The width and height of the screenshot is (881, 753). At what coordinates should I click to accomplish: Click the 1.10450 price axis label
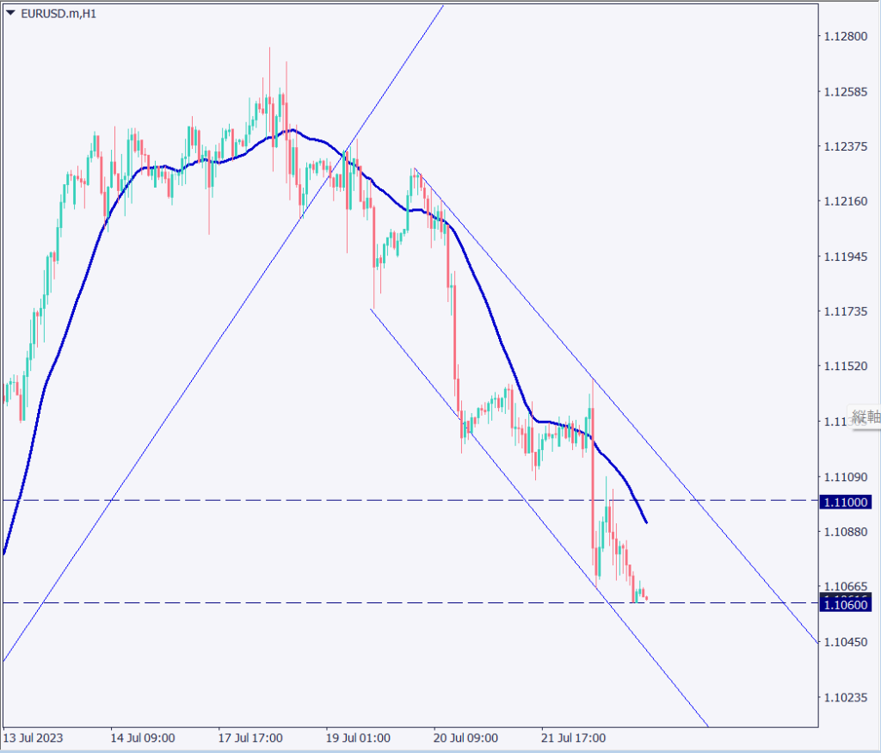tap(847, 642)
